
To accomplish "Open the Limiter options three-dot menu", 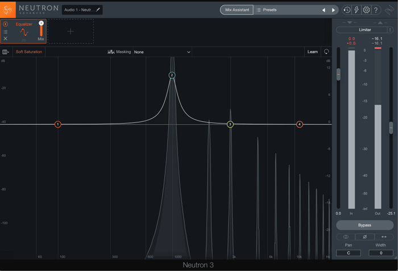I will (x=391, y=30).
